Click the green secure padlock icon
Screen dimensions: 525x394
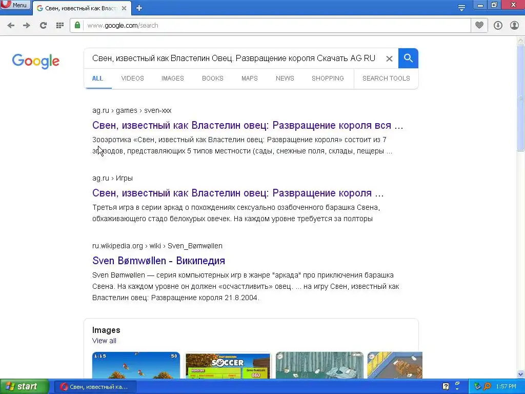[77, 26]
